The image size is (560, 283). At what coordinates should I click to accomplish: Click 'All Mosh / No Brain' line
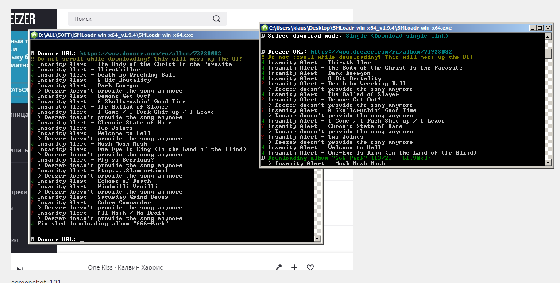tap(101, 213)
